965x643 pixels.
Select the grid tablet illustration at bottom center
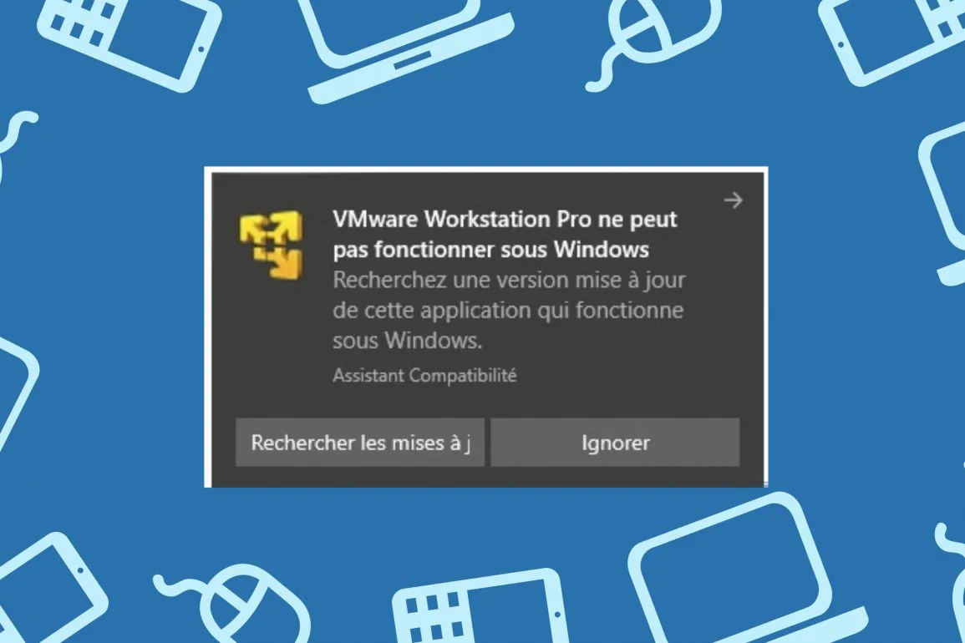(480, 607)
